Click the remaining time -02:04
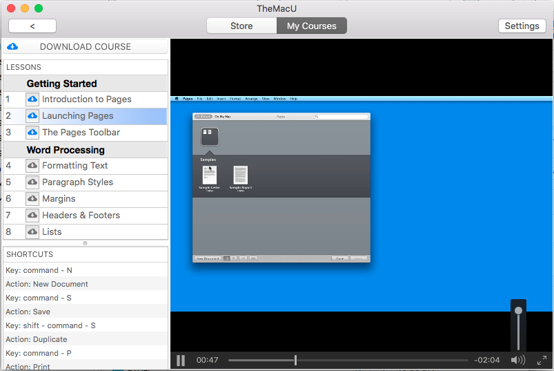The height and width of the screenshot is (371, 554). click(x=487, y=360)
